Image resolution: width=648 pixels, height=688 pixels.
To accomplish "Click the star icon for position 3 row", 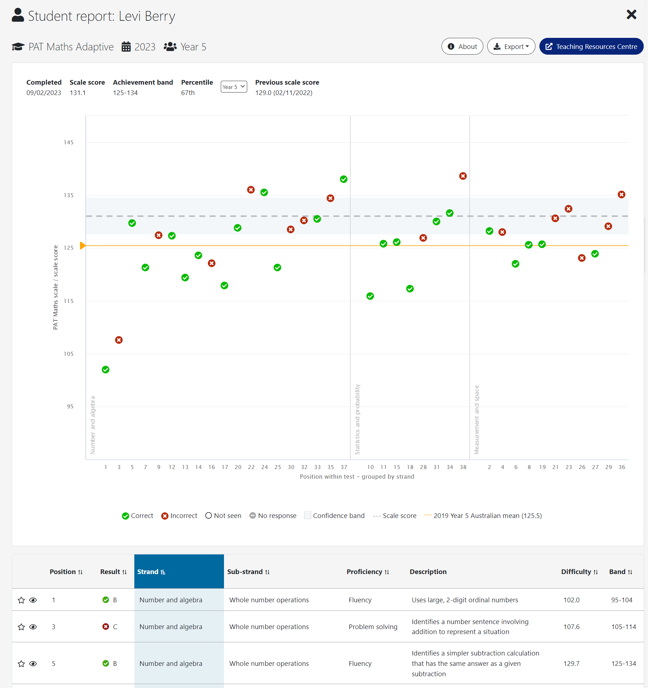I will coord(21,627).
